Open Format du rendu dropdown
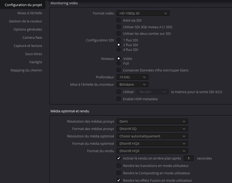Image resolution: width=232 pixels, height=183 pixels. (x=152, y=151)
